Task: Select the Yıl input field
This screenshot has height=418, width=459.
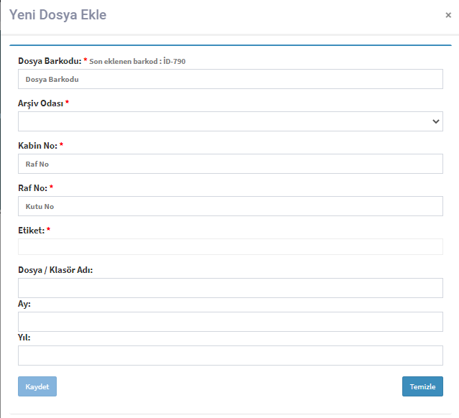Action: (230, 356)
